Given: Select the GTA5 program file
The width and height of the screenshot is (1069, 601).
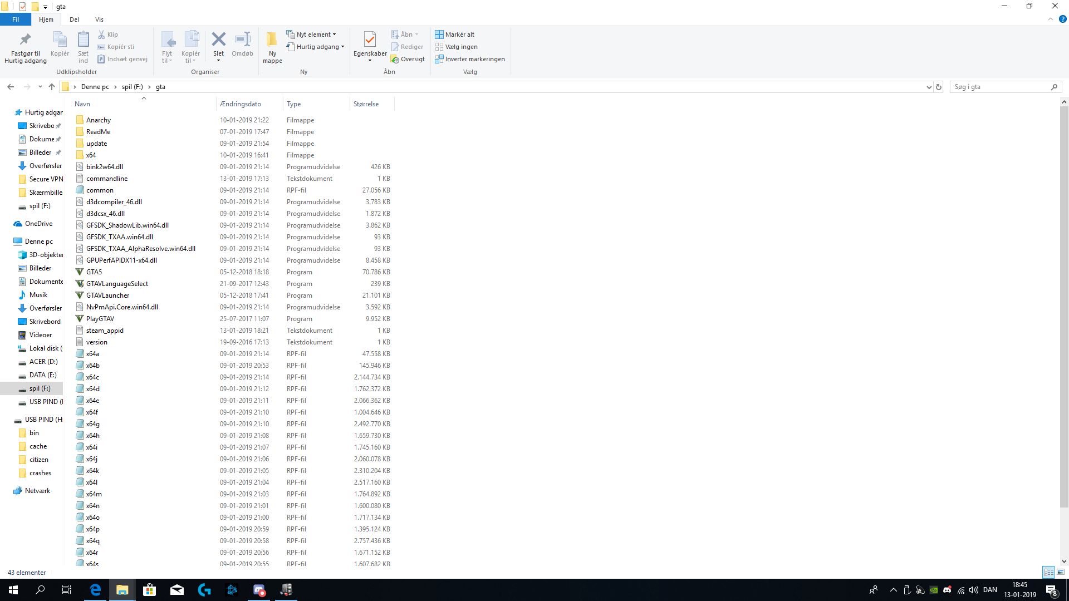Looking at the screenshot, I should click(x=94, y=272).
